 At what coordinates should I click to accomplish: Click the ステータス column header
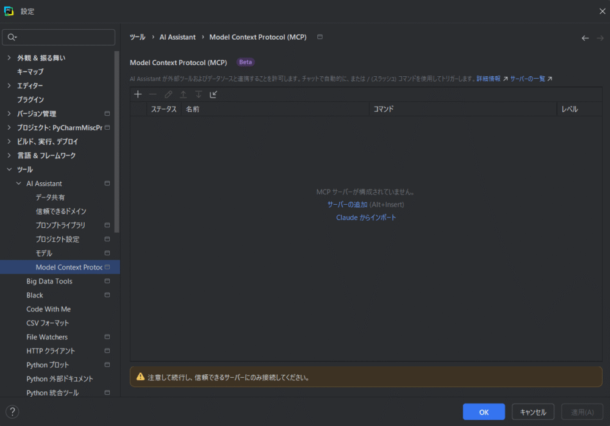163,109
